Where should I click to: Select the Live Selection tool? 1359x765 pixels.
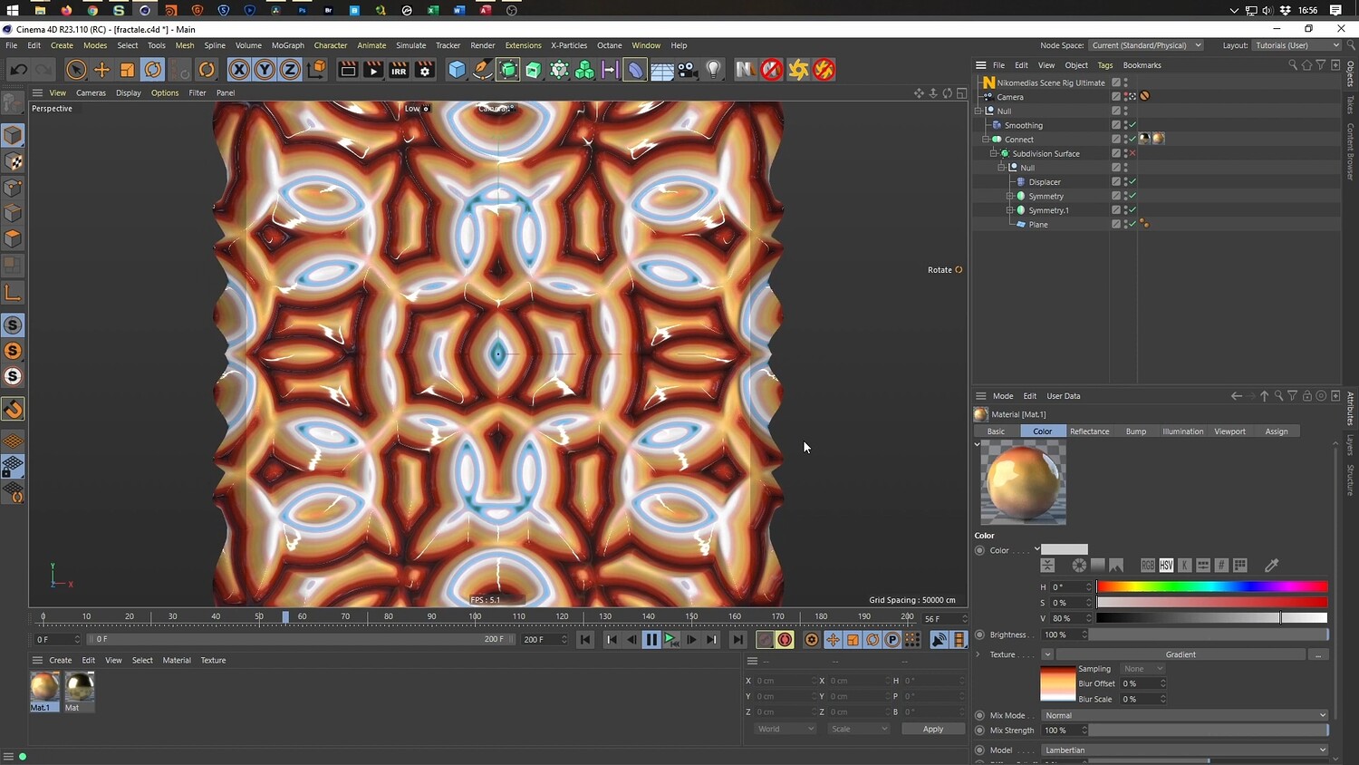[x=76, y=70]
